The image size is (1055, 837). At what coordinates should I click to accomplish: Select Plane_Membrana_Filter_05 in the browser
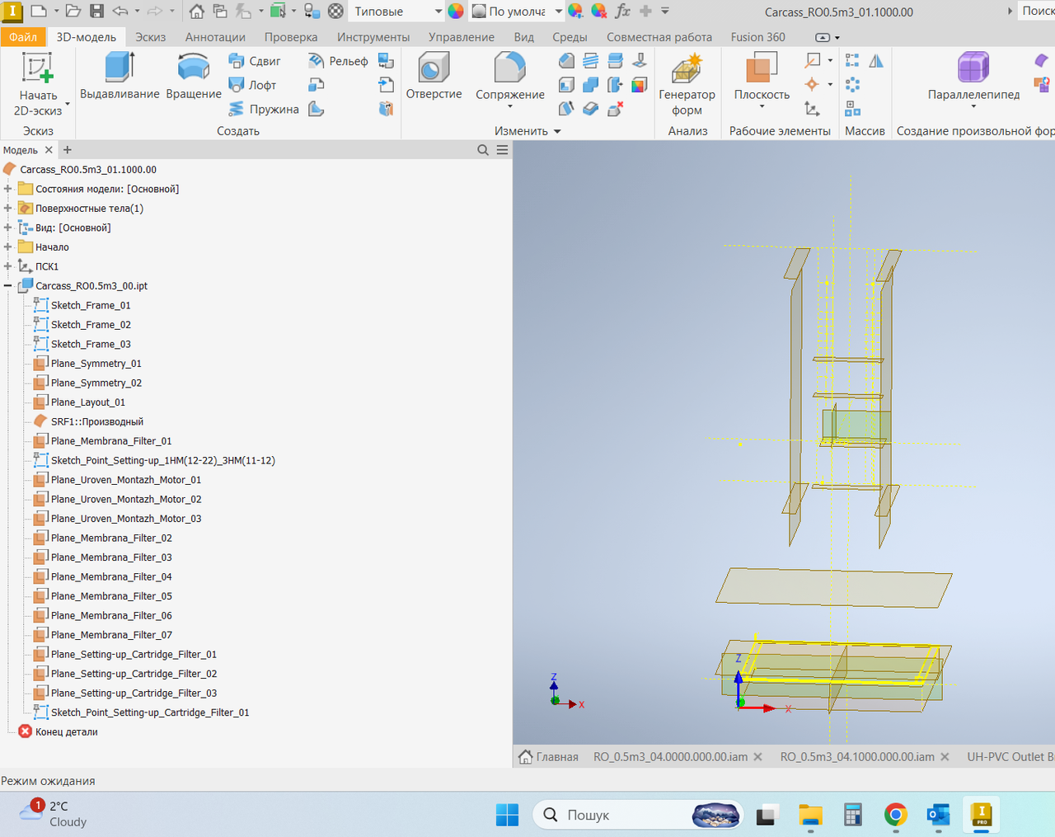pos(111,596)
